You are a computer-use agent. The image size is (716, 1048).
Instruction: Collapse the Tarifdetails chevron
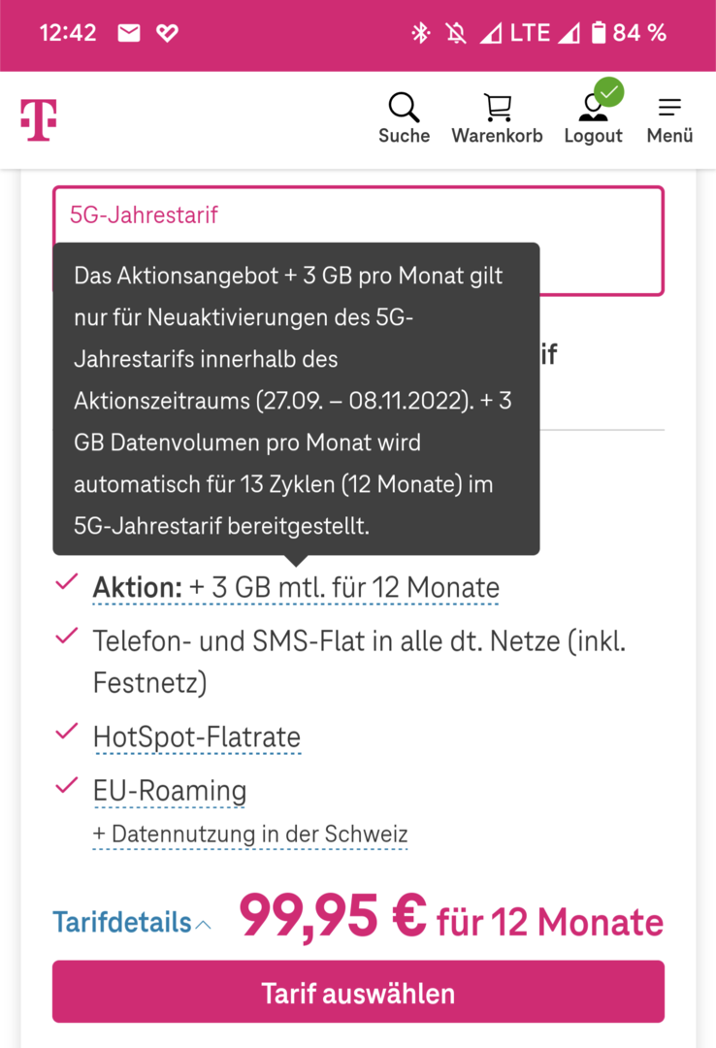pyautogui.click(x=203, y=925)
